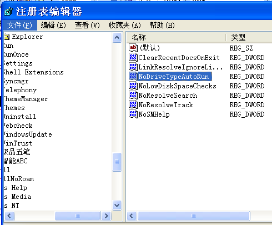Click the (默认) string value icon

(x=133, y=48)
